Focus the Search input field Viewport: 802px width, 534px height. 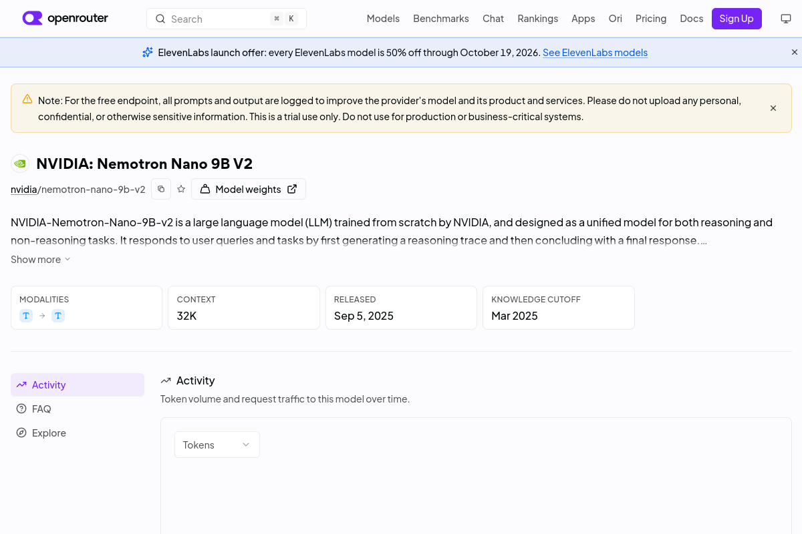[227, 19]
